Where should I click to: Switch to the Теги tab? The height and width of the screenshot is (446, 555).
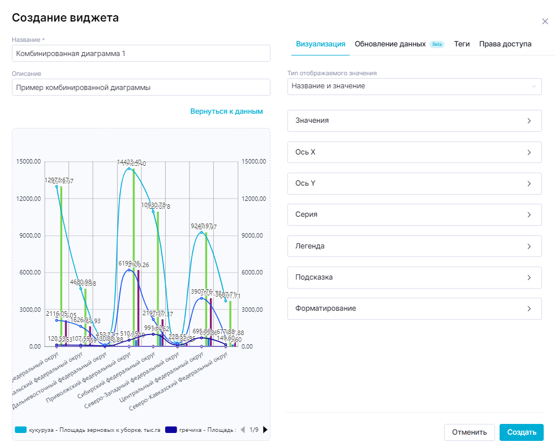click(x=462, y=44)
